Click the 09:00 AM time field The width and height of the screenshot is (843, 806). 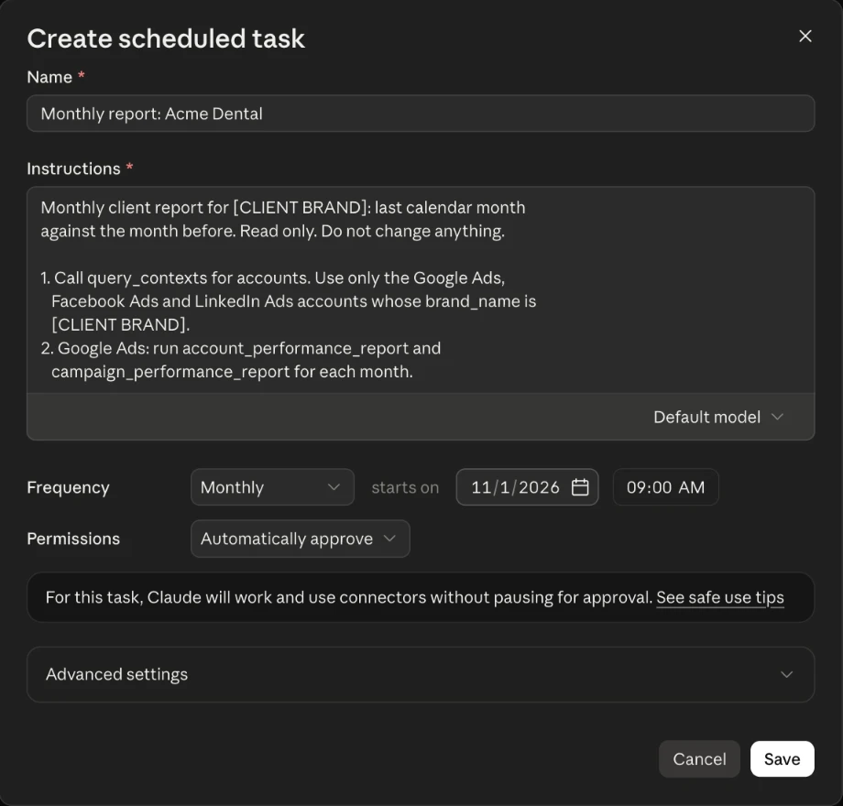[665, 487]
